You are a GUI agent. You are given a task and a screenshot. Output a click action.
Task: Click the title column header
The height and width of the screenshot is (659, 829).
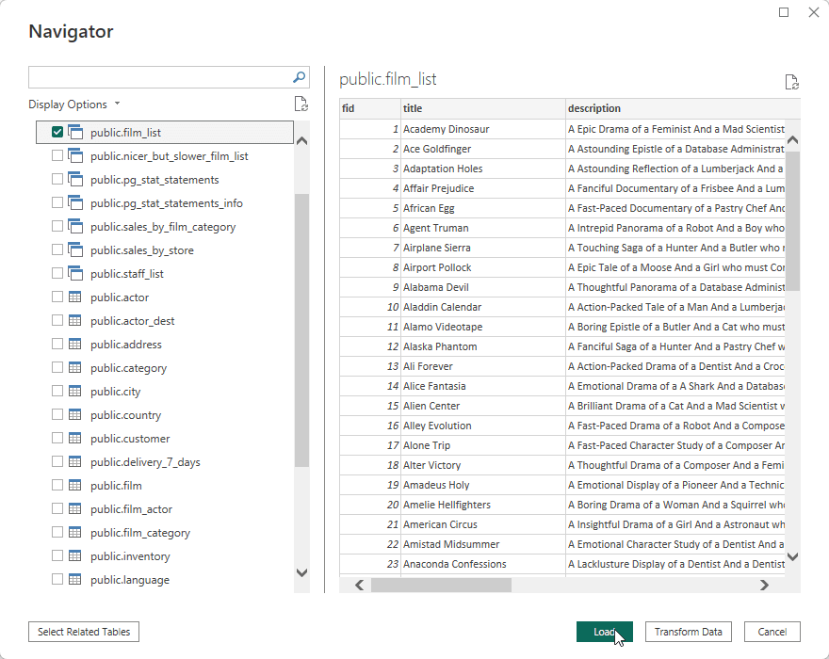(482, 108)
